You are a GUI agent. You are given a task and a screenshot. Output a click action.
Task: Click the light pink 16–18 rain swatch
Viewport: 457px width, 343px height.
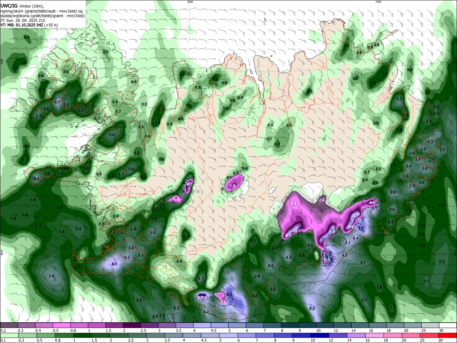click(x=374, y=335)
